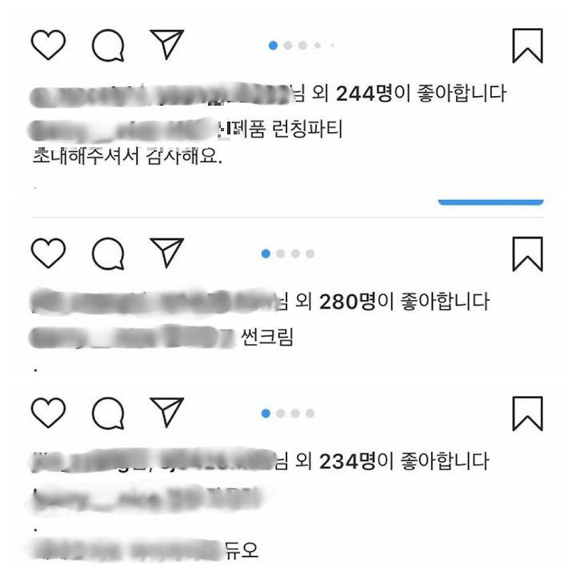This screenshot has height=576, width=576.
Task: Bookmark the post with 234 likes
Action: [527, 414]
